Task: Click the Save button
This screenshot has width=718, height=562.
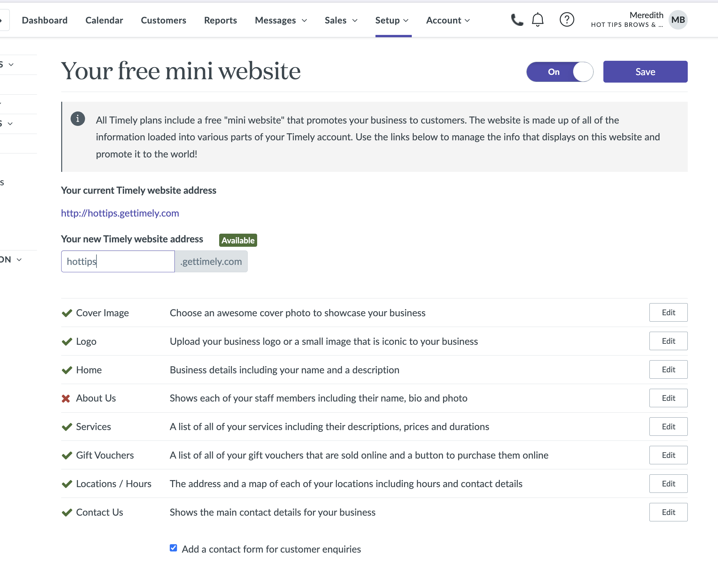Action: pyautogui.click(x=645, y=72)
